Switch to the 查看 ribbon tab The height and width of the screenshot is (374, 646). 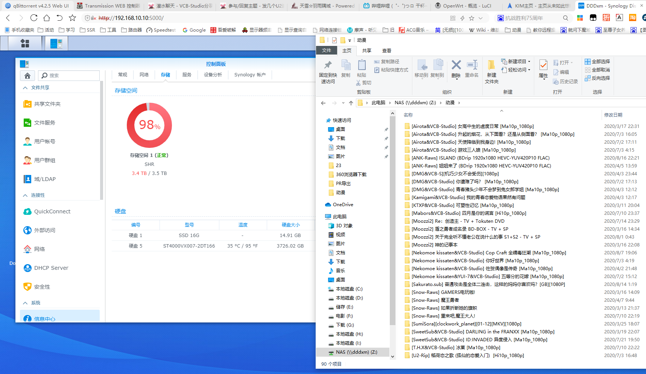(386, 51)
